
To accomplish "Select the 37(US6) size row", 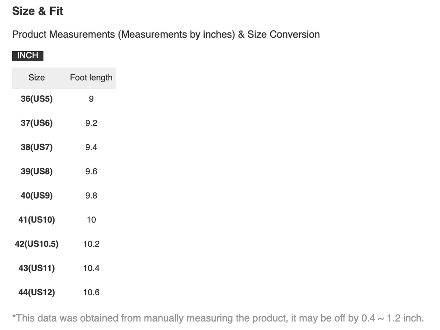I will click(64, 123).
